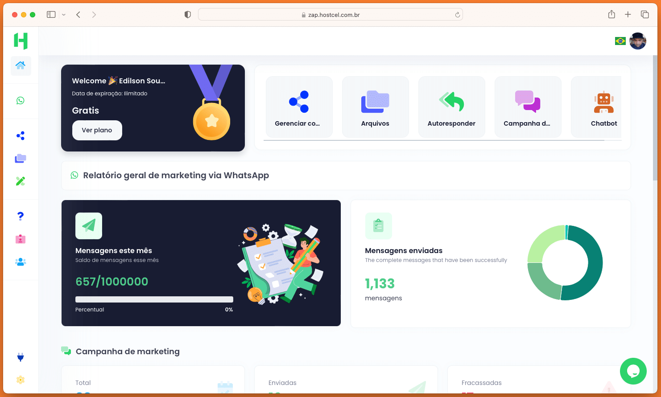Screen dimensions: 661x397
Task: Click the green chat support bubble
Action: [x=633, y=371]
